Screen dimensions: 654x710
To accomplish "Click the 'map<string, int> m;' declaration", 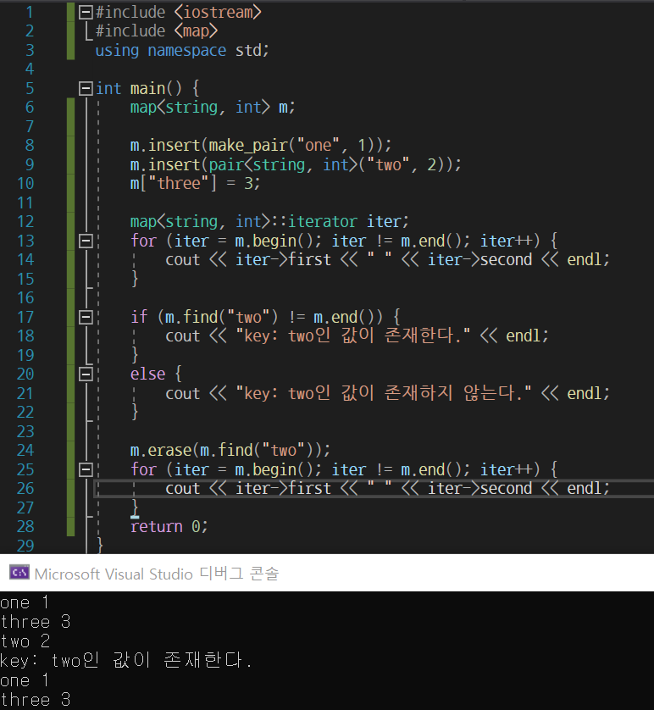I will click(x=213, y=108).
